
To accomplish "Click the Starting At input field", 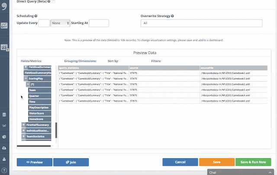I will [x=99, y=23].
